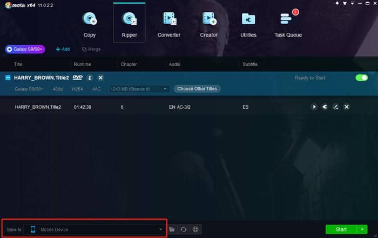Open the title bar dropdown menu icon
378x238 pixels.
click(352, 3)
